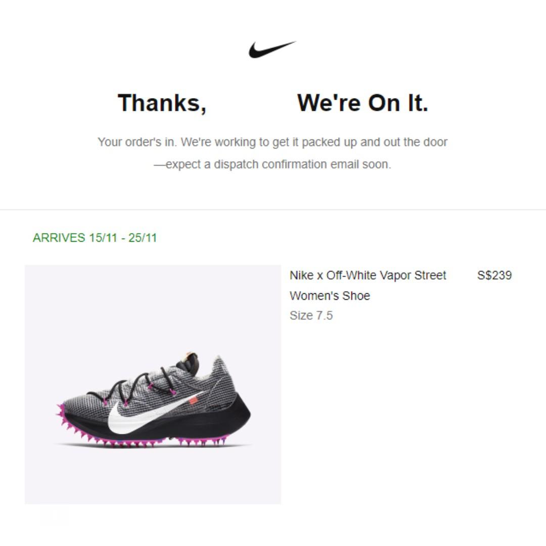This screenshot has width=546, height=546.
Task: Click the ARRIVES 15/11 - 25/11 delivery estimate
Action: [x=95, y=238]
